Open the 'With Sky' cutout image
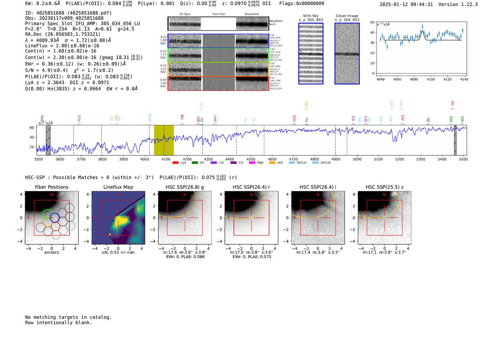 [311, 53]
